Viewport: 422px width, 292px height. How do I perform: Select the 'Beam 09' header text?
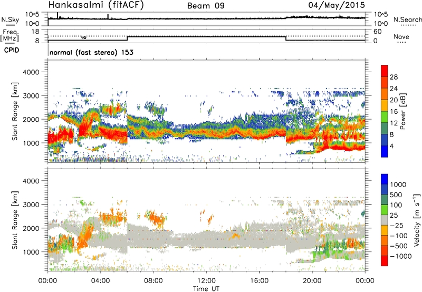206,6
